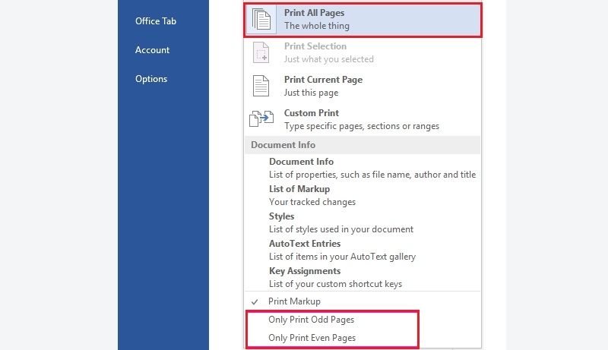
Task: Open the Account page in sidebar
Action: pyautogui.click(x=152, y=50)
